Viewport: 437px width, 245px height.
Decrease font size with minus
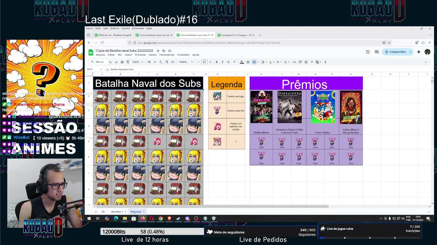click(198, 62)
